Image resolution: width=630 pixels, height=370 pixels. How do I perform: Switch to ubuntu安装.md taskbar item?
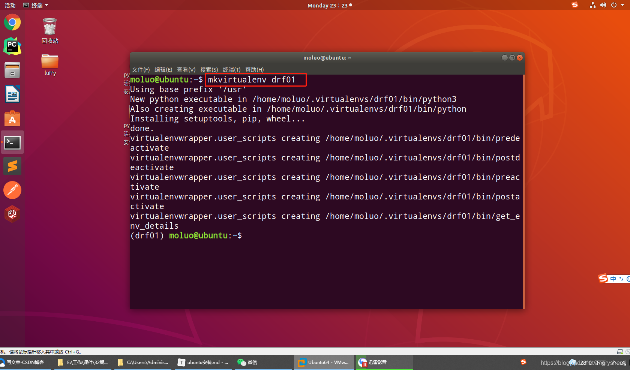tap(203, 363)
